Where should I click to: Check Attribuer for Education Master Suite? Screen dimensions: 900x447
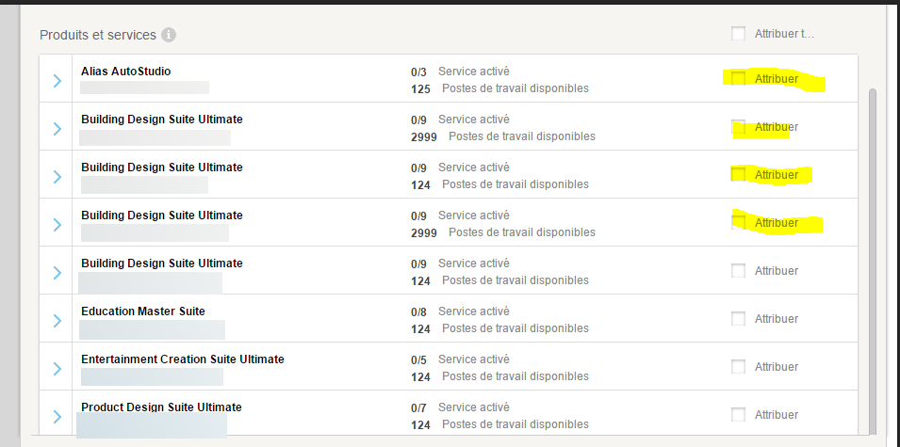[739, 318]
